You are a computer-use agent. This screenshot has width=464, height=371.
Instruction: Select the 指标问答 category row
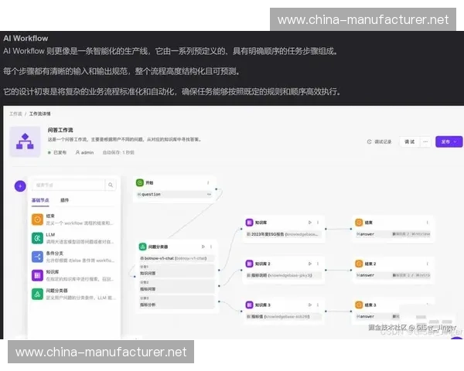click(x=176, y=287)
